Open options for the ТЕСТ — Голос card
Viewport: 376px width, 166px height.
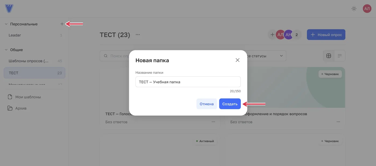coord(213,122)
